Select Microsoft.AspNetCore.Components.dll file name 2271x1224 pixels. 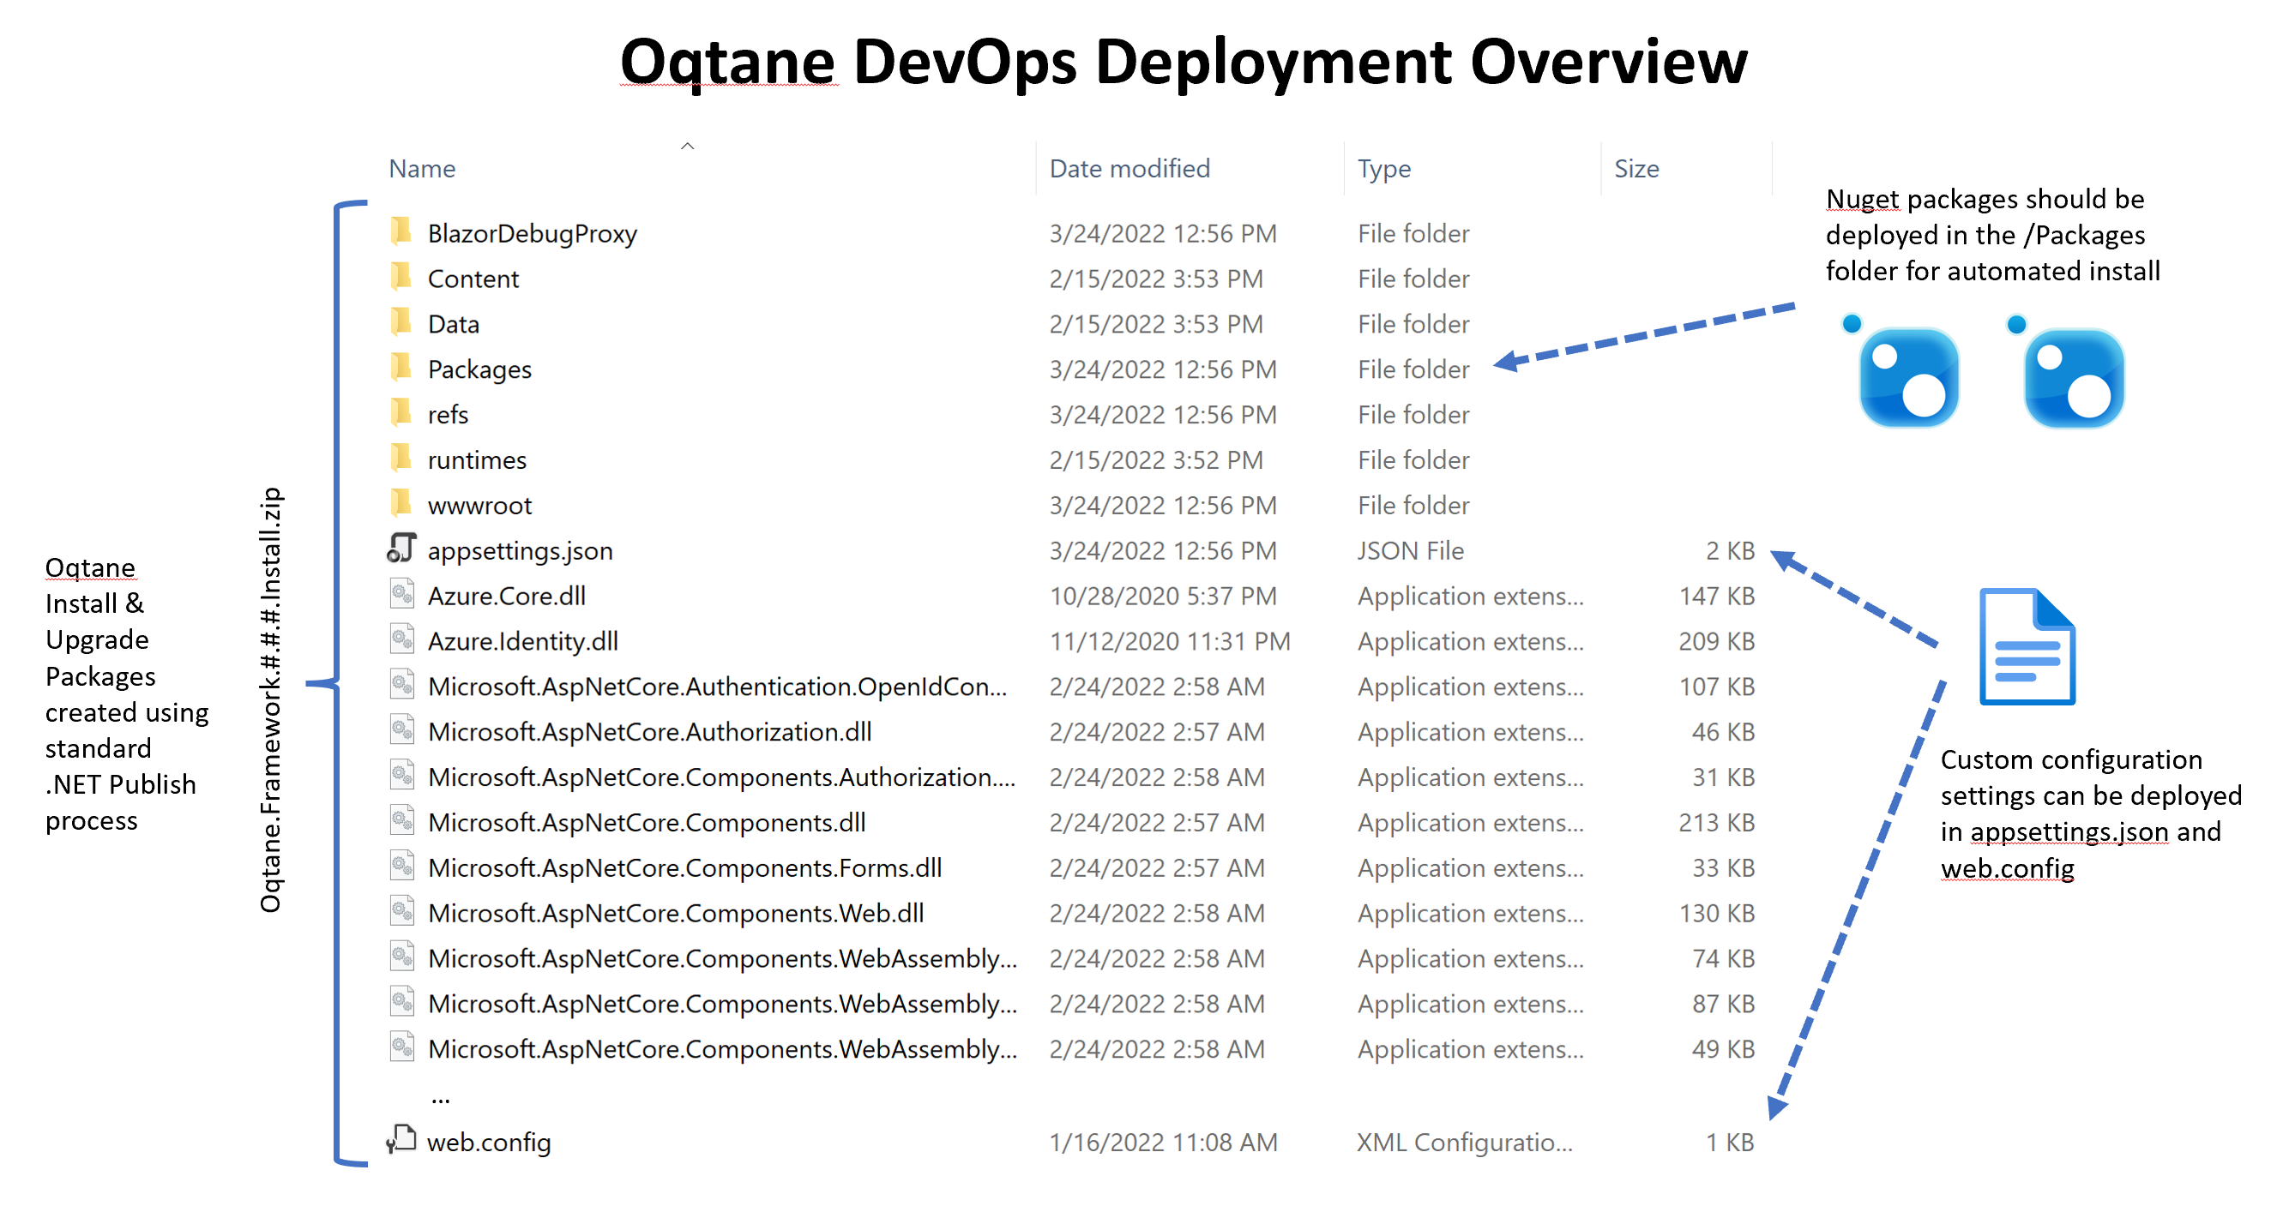(646, 823)
